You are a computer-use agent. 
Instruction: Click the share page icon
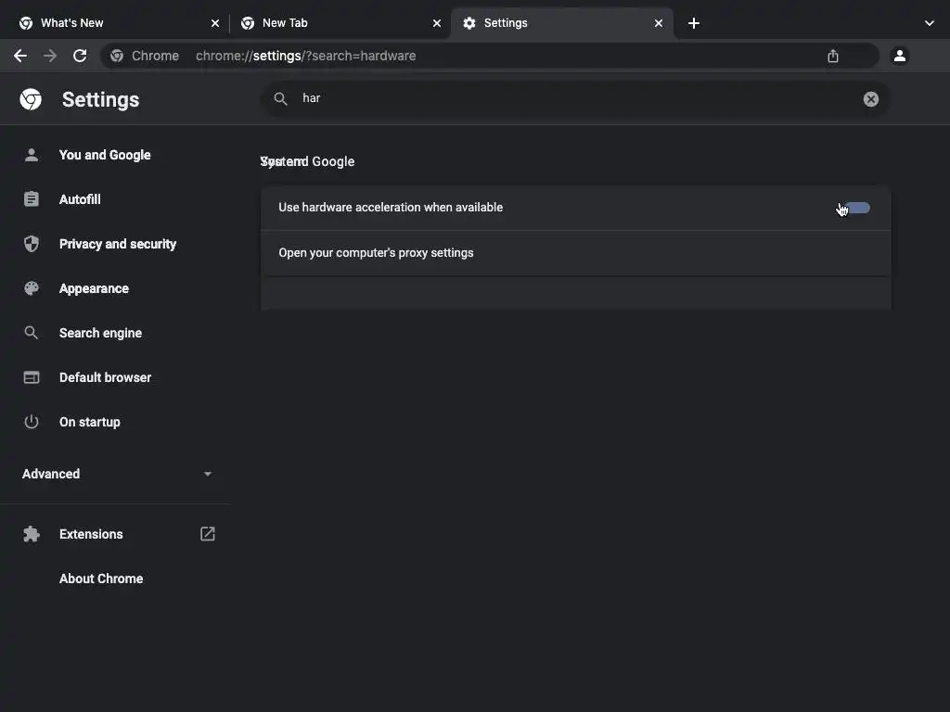(833, 56)
